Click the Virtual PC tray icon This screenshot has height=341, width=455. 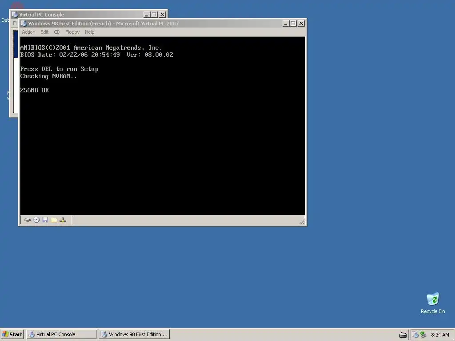coord(415,335)
